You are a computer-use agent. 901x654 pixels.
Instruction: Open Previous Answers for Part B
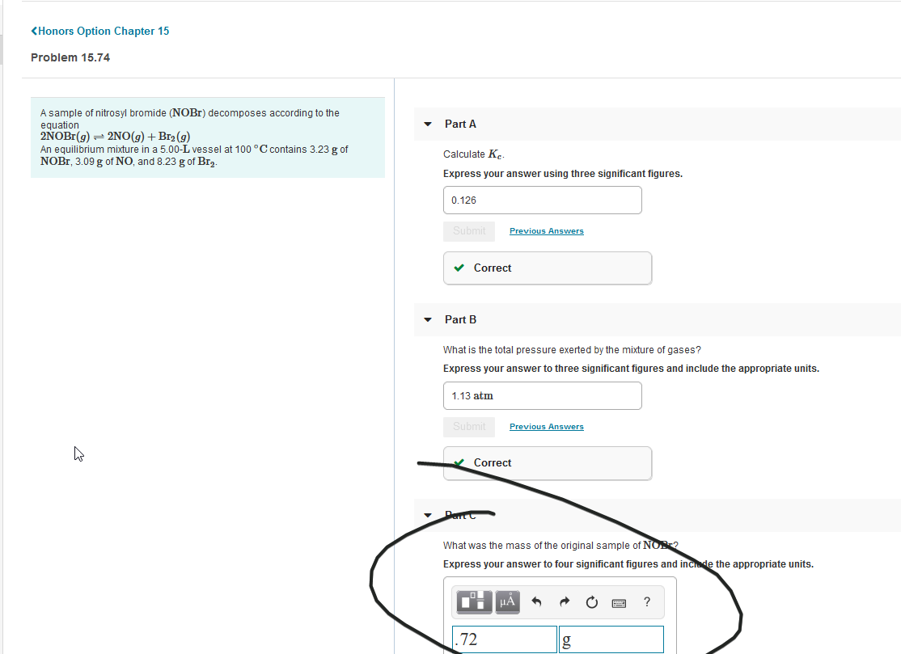(546, 426)
